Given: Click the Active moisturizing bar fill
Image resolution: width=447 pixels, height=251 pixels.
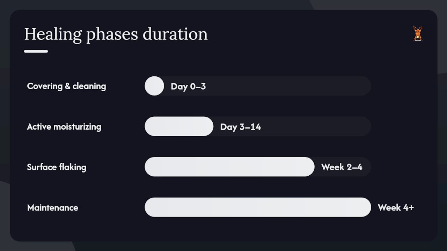Looking at the screenshot, I should coord(179,126).
